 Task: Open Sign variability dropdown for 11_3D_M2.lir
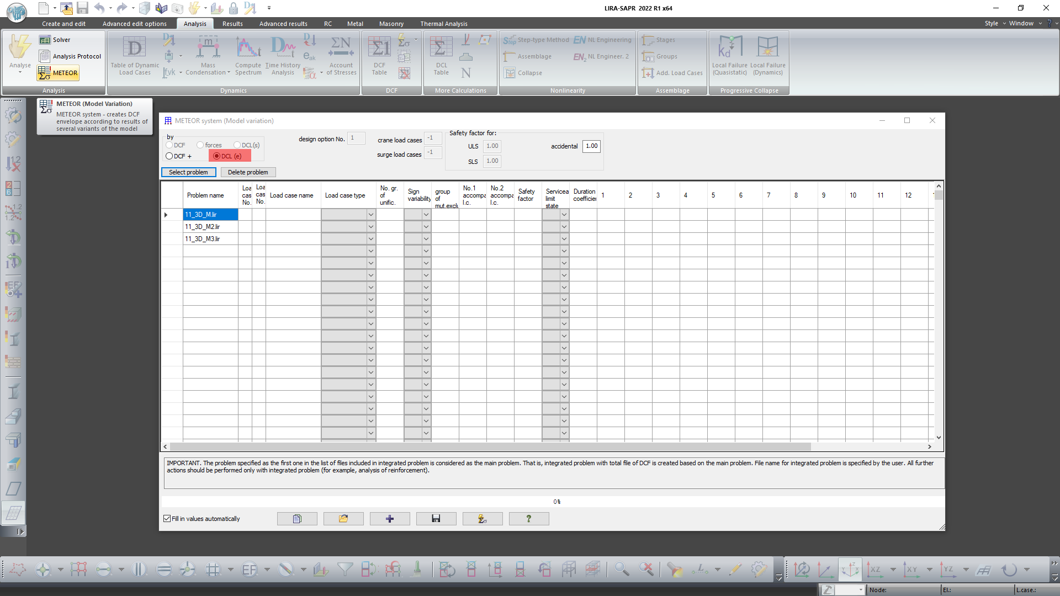point(426,227)
